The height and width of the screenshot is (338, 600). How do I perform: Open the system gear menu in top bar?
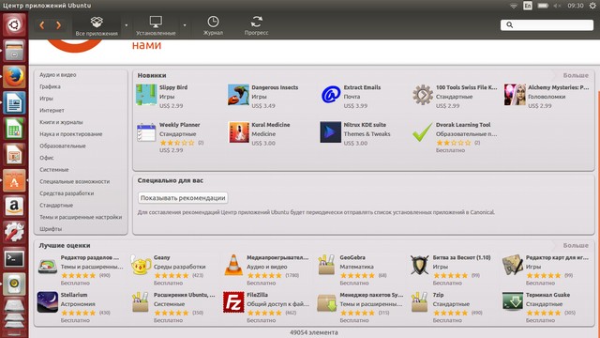(592, 6)
